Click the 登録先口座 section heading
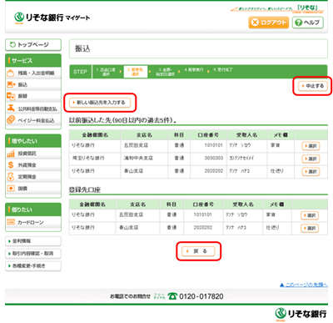The height and width of the screenshot is (323, 333). 85,189
